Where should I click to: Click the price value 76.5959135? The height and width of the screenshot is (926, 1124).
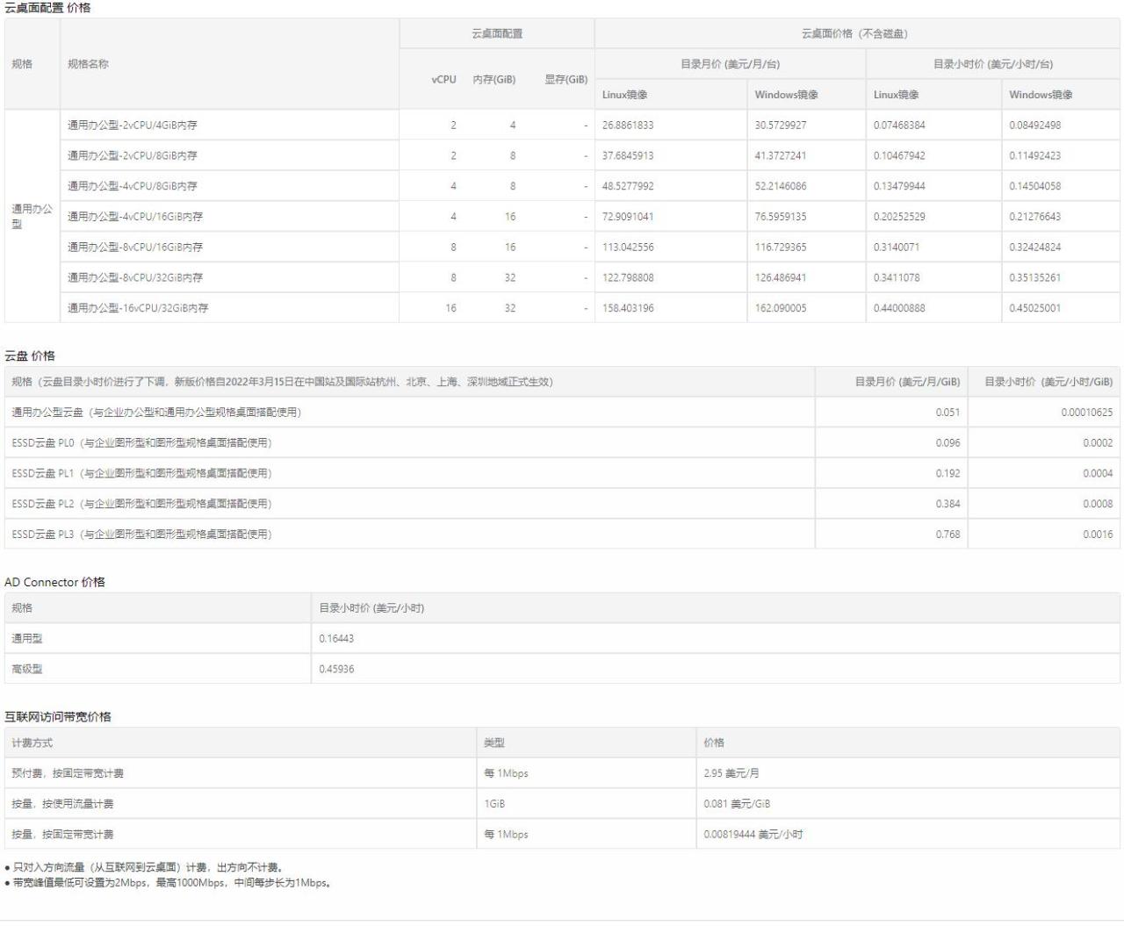click(781, 217)
